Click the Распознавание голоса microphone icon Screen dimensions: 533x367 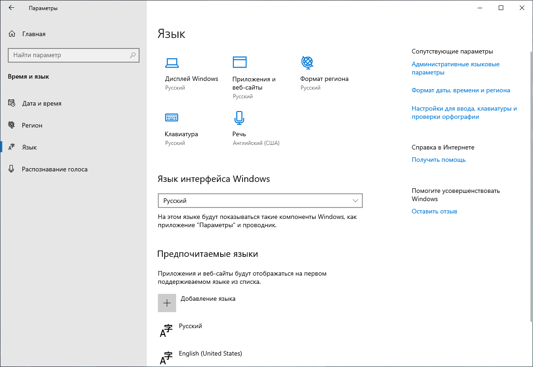11,169
